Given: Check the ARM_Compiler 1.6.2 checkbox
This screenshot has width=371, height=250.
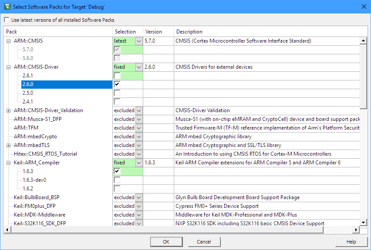Looking at the screenshot, I should [117, 189].
